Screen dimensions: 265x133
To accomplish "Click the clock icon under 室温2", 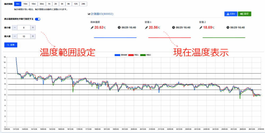I will 228,27.
